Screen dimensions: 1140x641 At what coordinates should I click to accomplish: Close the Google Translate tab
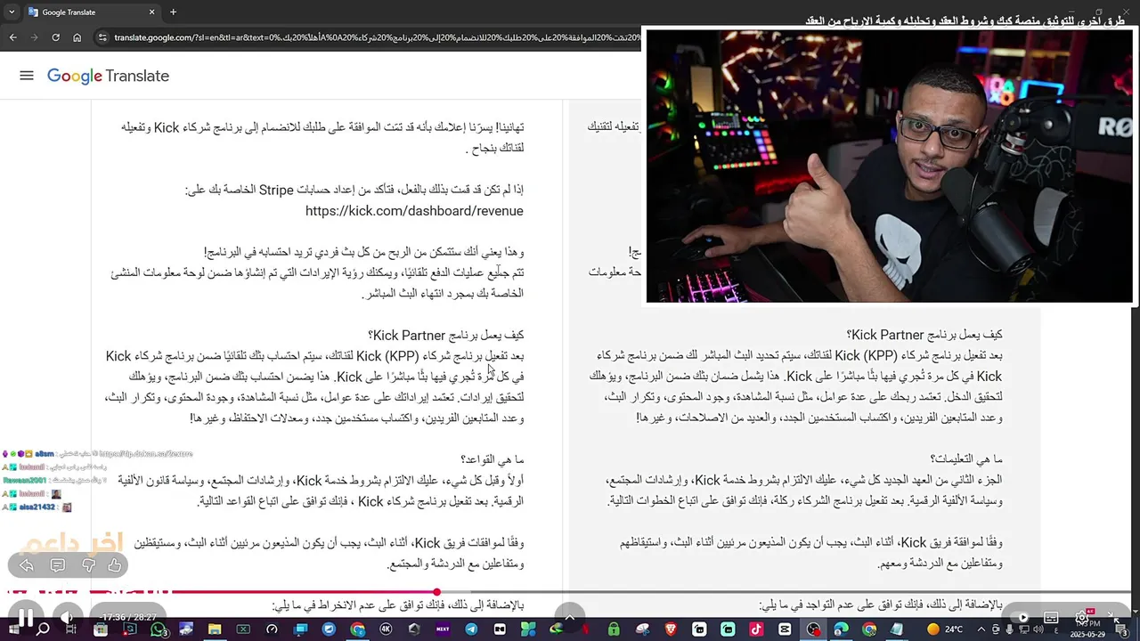click(151, 12)
